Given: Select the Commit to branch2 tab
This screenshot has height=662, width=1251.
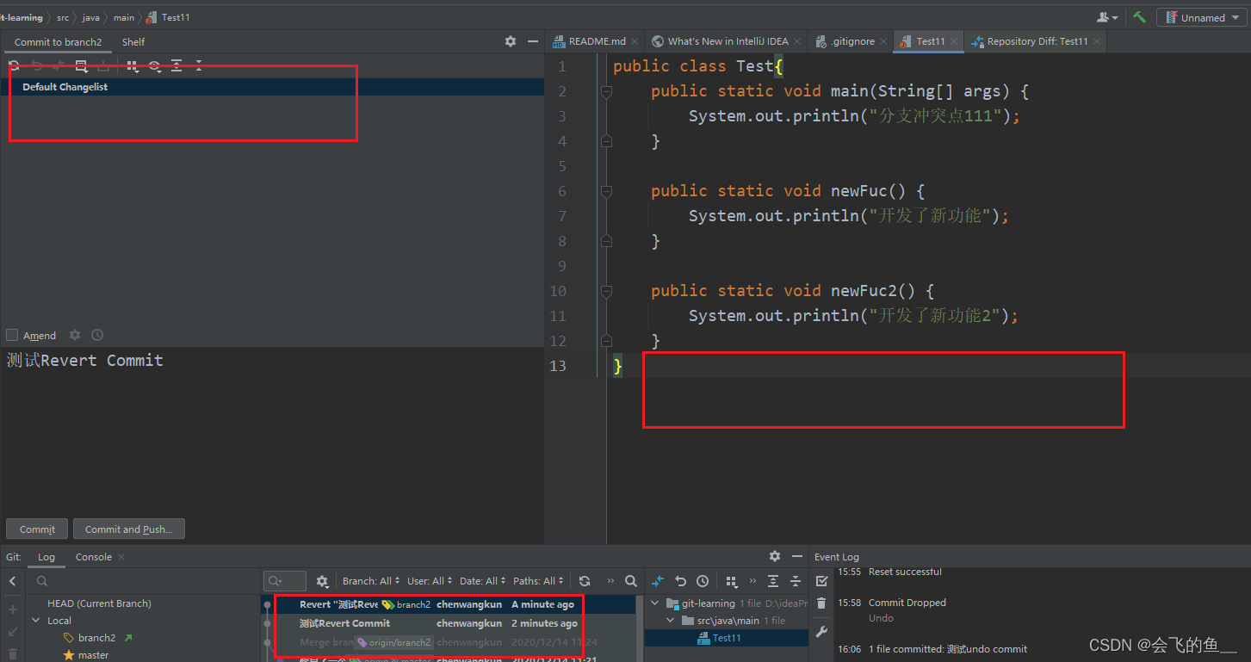Looking at the screenshot, I should tap(58, 42).
